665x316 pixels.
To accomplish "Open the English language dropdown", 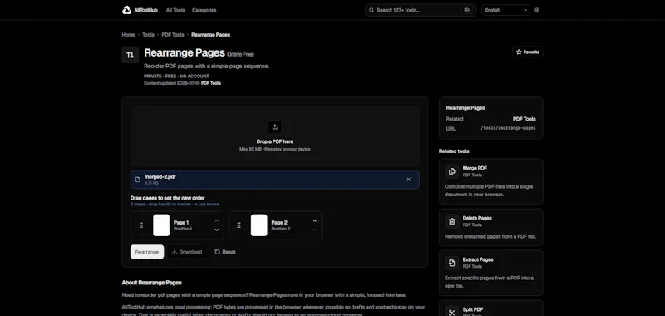I will point(505,10).
